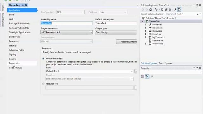Toggle the Preview Selected Items icon
Viewport: 203px width, 114px height.
[x=179, y=9]
